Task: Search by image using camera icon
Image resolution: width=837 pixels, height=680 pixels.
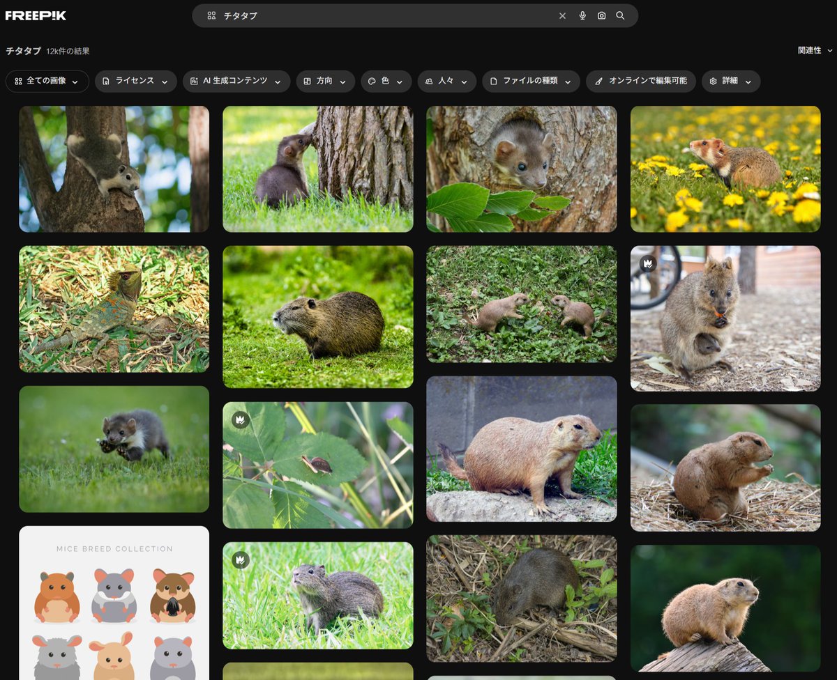Action: 601,15
